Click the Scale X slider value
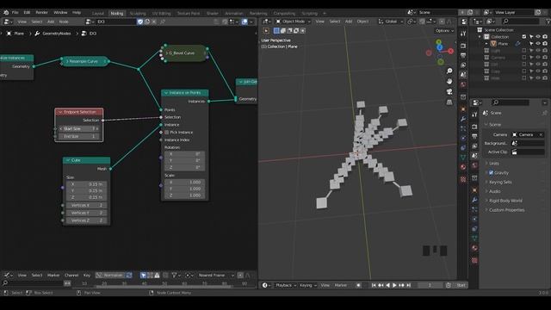Screen dimensions: 551x310 [185, 182]
